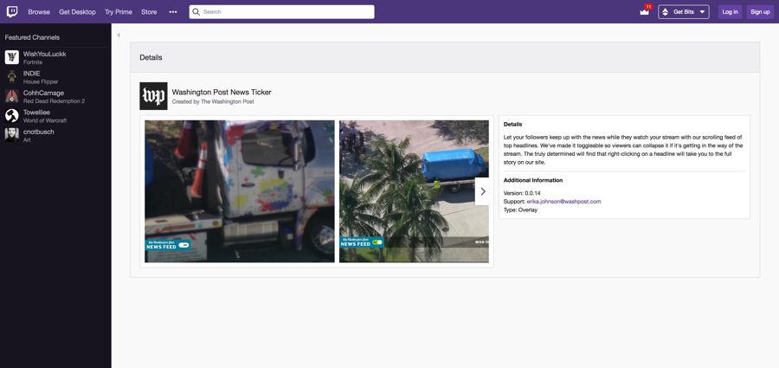The height and width of the screenshot is (368, 779).
Task: Click in the Search input field
Action: [281, 12]
